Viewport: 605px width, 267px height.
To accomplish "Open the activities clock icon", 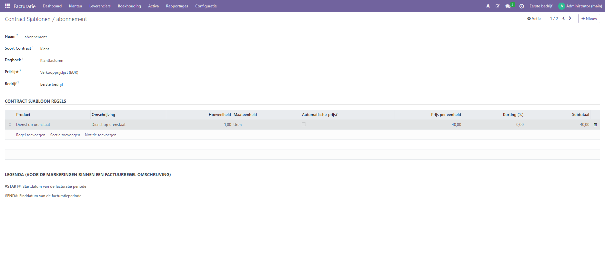I will tap(521, 6).
